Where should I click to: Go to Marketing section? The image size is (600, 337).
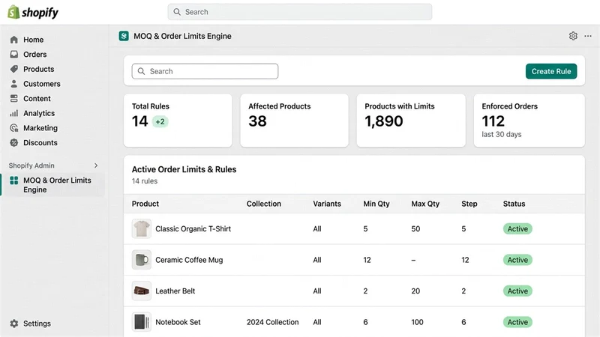(x=40, y=128)
